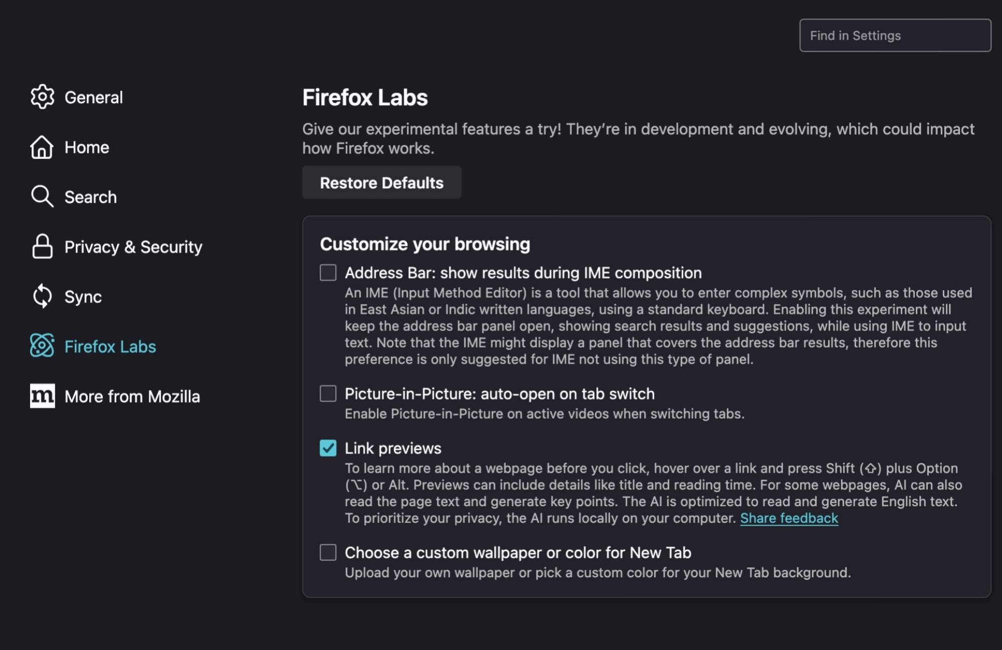Click the Privacy & Security lock icon
The image size is (1002, 650).
tap(43, 246)
